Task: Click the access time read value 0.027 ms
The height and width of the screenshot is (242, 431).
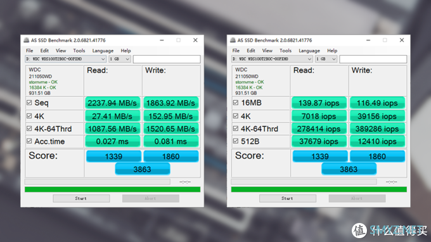Action: point(112,141)
